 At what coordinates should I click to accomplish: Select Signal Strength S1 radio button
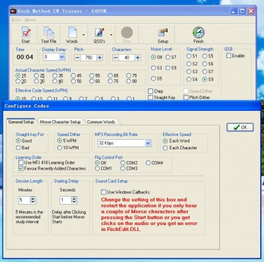(x=189, y=56)
